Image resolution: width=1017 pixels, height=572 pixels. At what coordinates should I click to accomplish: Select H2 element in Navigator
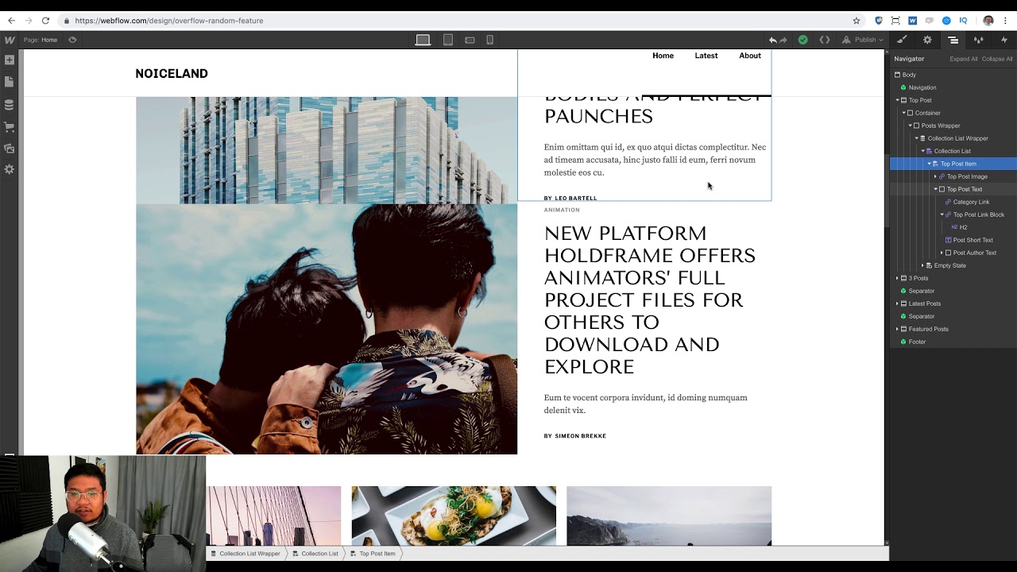tap(963, 227)
